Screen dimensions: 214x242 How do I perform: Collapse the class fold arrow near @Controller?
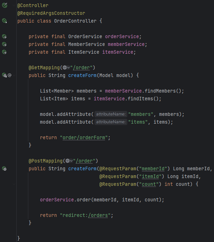point(14,6)
